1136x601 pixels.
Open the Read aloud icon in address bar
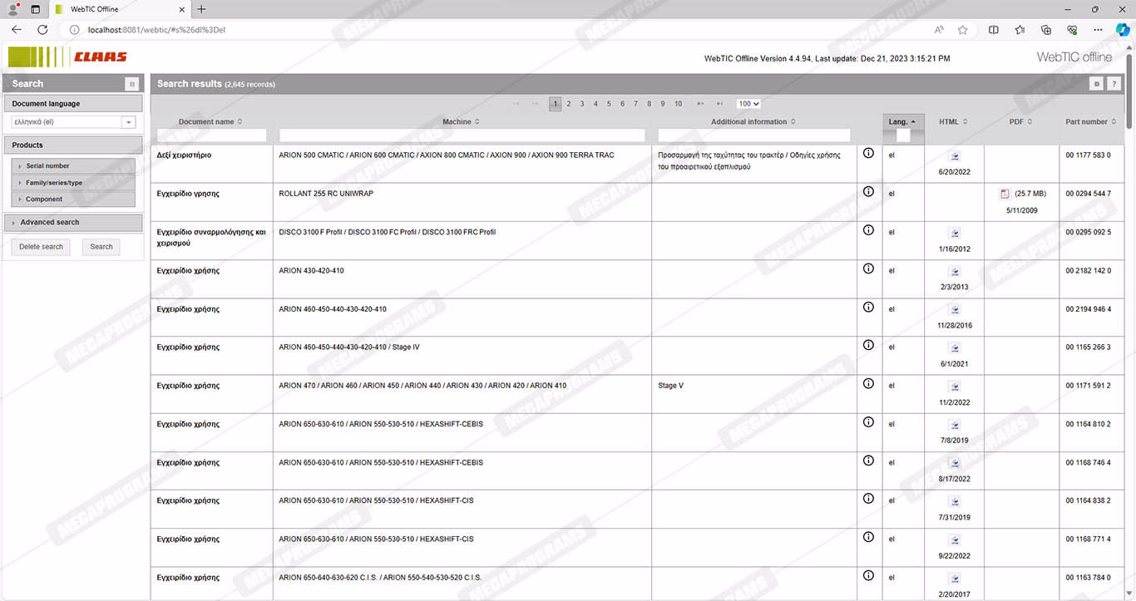(x=939, y=29)
